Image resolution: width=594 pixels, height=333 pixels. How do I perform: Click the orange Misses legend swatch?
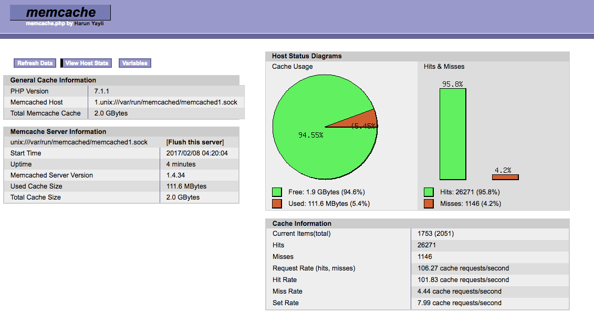(429, 203)
